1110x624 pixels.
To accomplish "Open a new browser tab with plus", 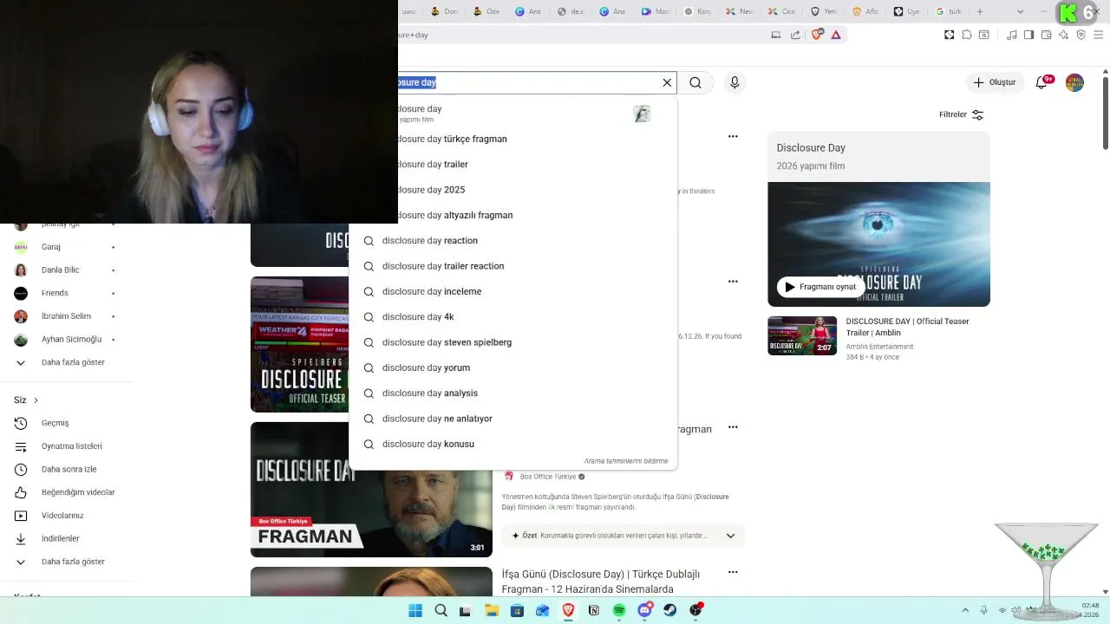I will 980,11.
